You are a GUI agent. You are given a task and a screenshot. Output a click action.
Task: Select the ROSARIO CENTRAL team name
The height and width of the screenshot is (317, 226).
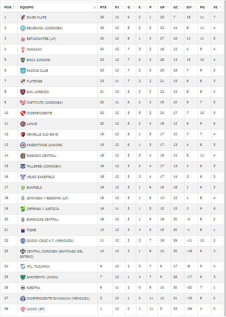point(41,156)
